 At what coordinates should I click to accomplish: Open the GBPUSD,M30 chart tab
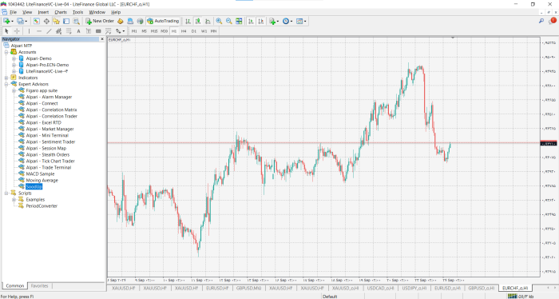click(x=248, y=288)
